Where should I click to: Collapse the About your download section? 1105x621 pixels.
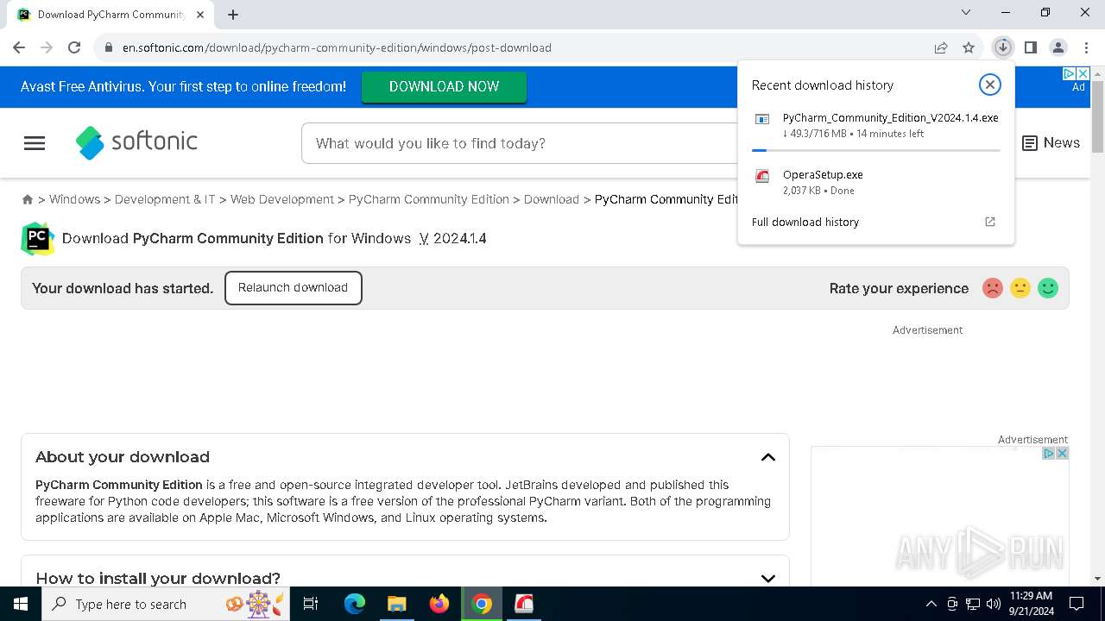[x=768, y=457]
